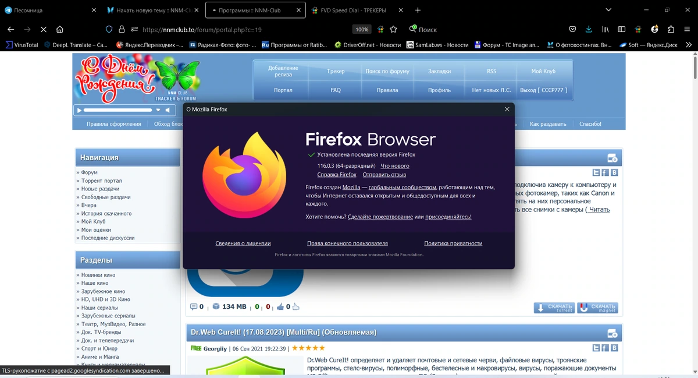Click the search engine magnifier icon

(x=412, y=29)
